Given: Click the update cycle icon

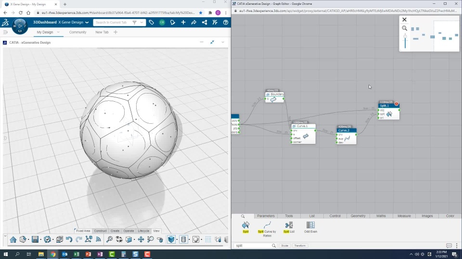Looking at the screenshot, I should tap(47, 240).
